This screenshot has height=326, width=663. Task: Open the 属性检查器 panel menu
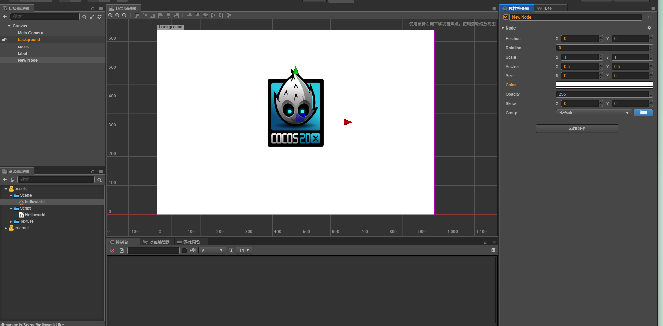point(653,8)
